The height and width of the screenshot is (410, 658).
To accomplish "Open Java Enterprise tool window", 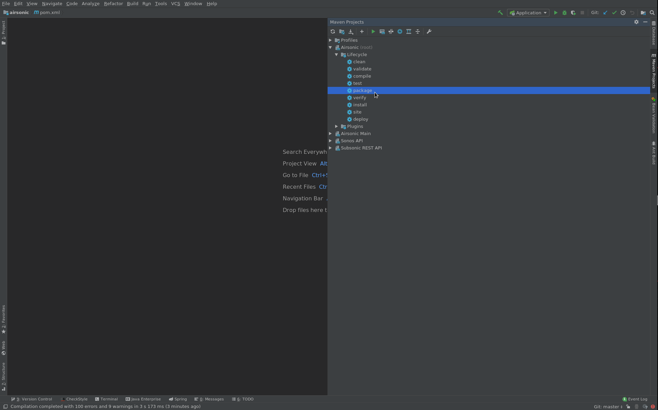I will click(x=143, y=399).
